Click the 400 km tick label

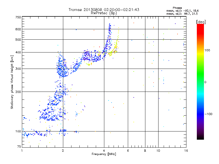[x=18, y=52]
